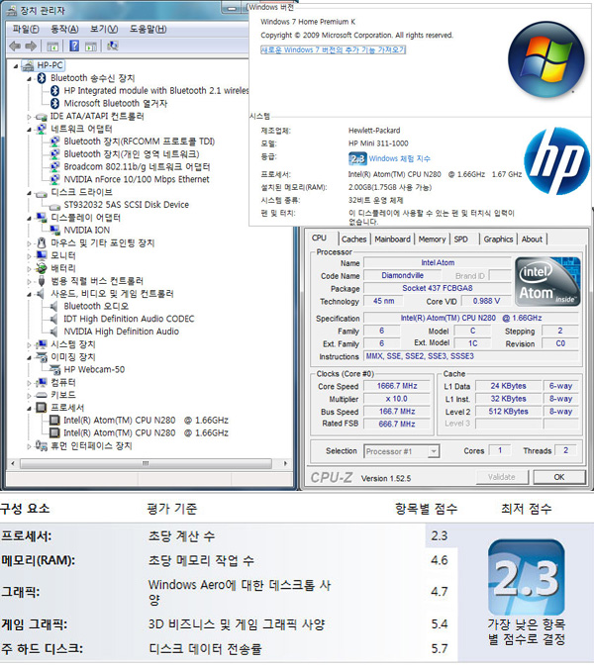Screen dimensions: 594x667
Task: Select the Bluetooth 장치(RFCOMM 프로토콜 TDI) entry
Action: pyautogui.click(x=140, y=142)
